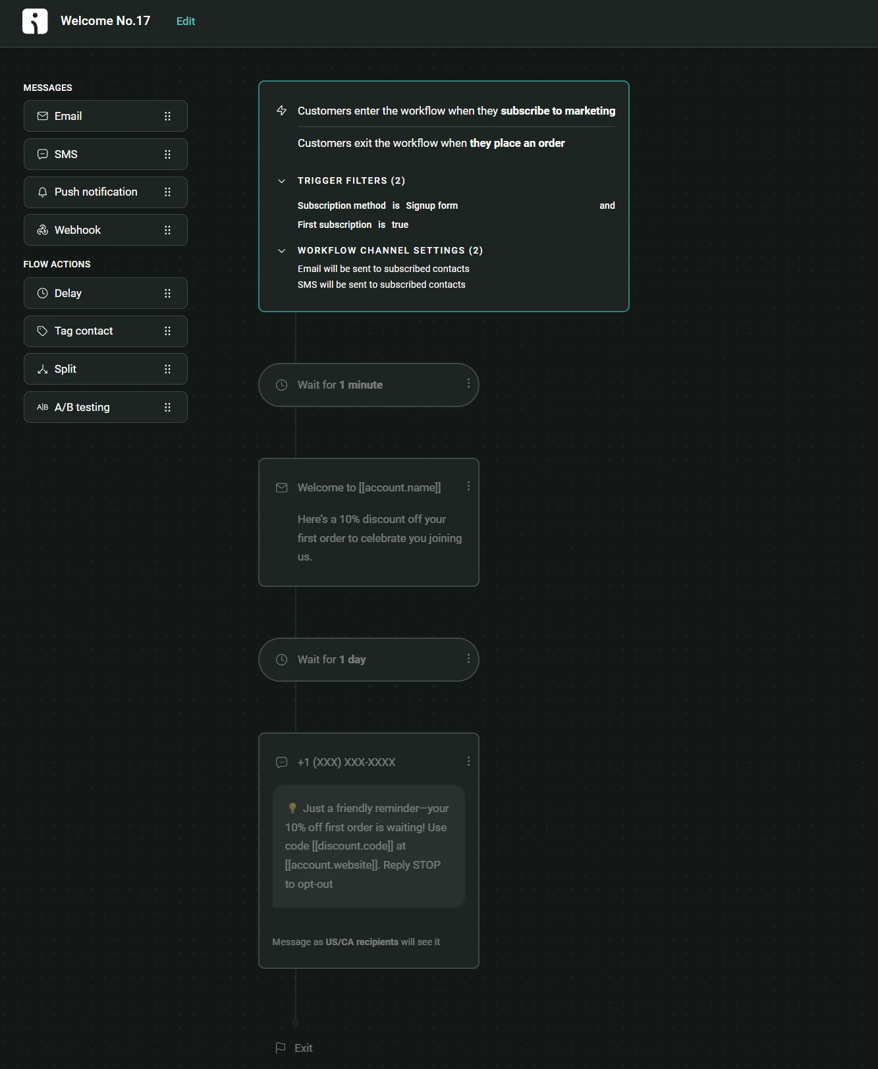Click 'Email will be sent to subscribed contacts'
This screenshot has width=878, height=1069.
[383, 269]
